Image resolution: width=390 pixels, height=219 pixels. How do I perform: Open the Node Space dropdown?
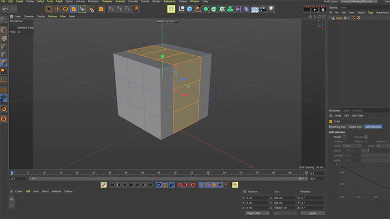(359, 1)
